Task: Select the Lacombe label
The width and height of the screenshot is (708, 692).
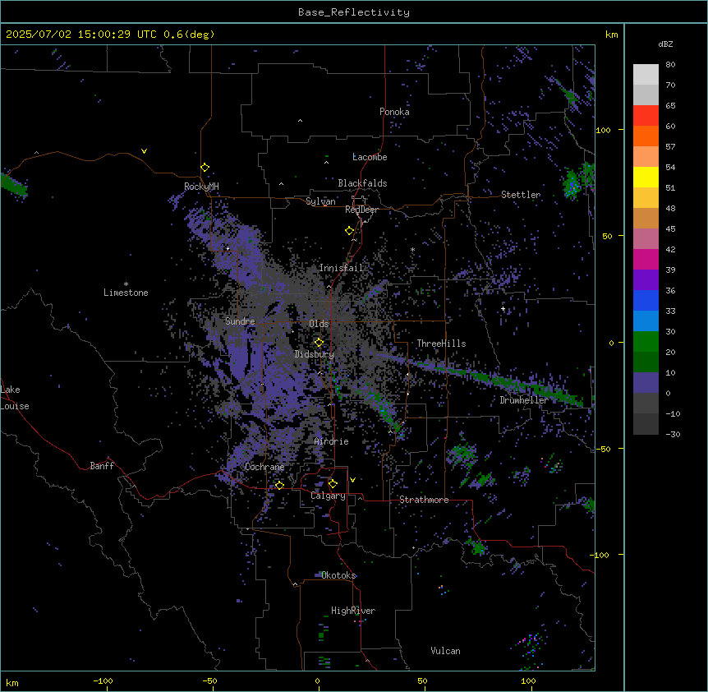Action: tap(370, 157)
